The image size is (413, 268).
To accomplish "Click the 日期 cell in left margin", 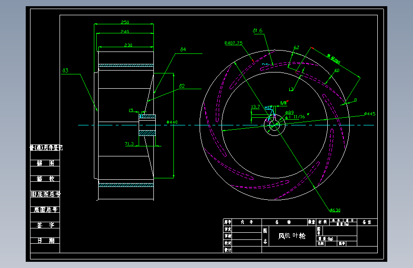I will pyautogui.click(x=45, y=240).
